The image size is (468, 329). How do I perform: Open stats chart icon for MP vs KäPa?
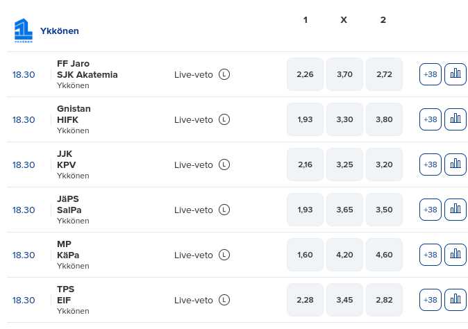coord(455,255)
